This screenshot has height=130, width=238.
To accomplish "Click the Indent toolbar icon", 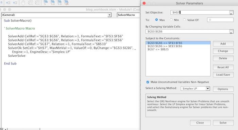I will tap(8, 3).
